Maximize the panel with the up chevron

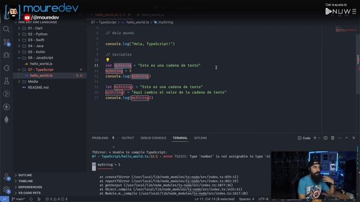346,138
